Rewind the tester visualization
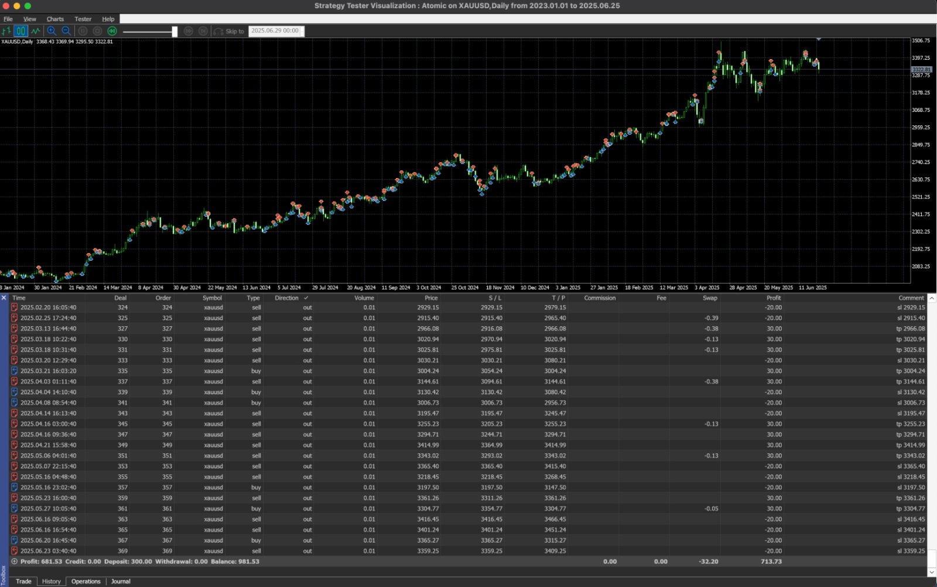 point(112,31)
